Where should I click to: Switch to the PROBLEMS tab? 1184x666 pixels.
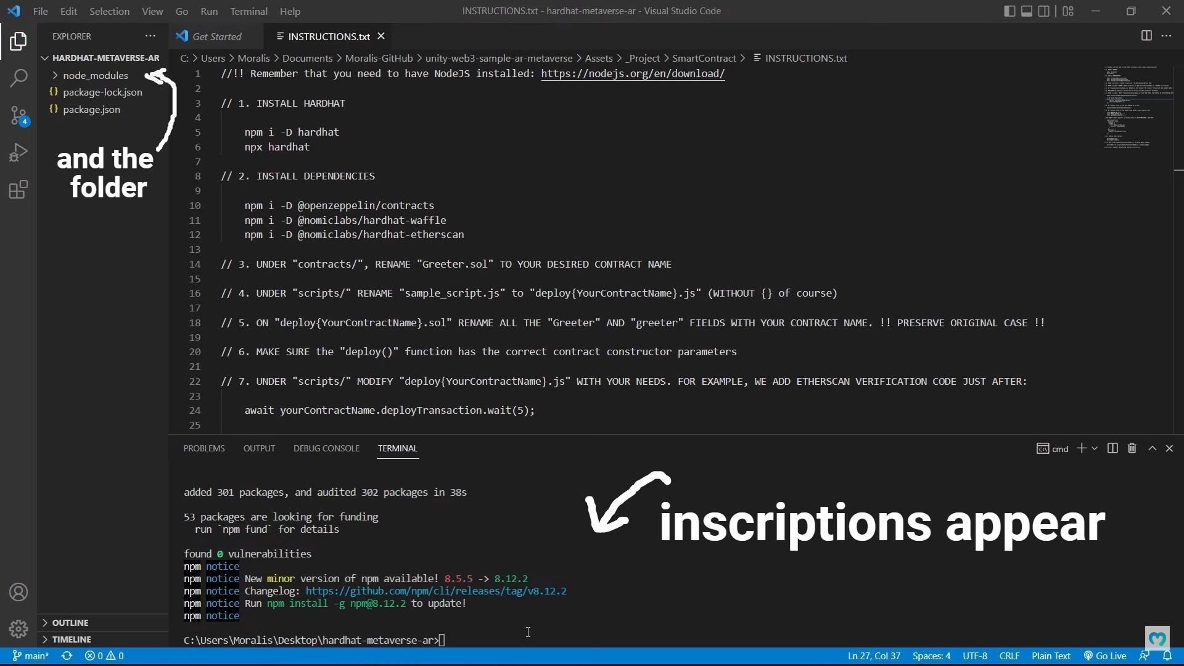coord(204,448)
